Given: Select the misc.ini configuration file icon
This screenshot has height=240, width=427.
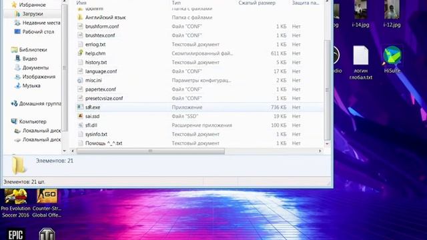Looking at the screenshot, I should (x=80, y=80).
